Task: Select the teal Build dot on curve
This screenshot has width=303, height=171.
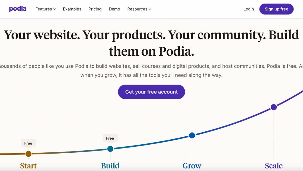Action: [110, 149]
